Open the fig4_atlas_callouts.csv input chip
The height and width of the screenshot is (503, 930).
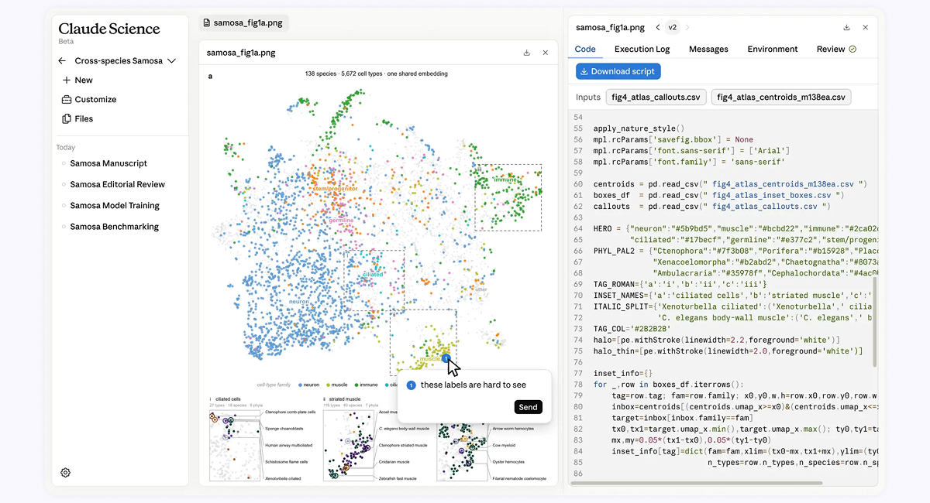point(656,98)
